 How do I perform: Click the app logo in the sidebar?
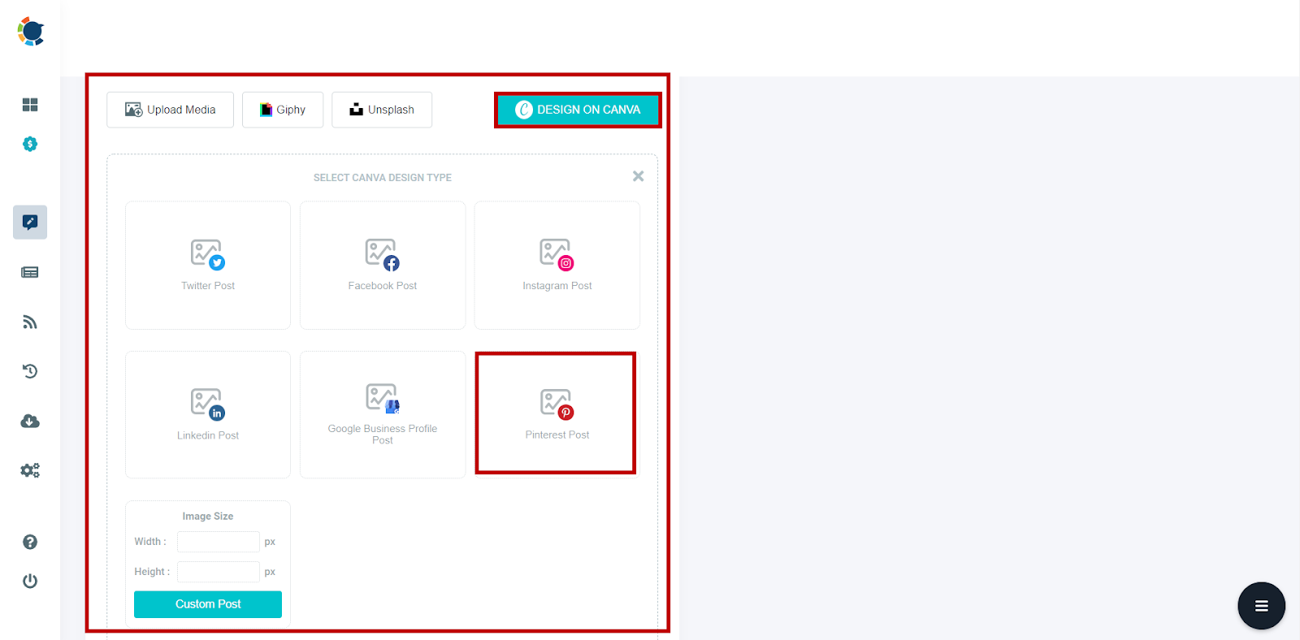point(31,32)
